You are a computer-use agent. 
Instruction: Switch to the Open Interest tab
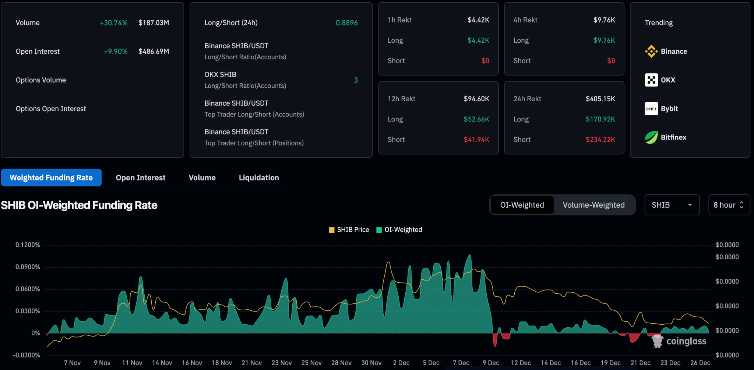coord(141,177)
